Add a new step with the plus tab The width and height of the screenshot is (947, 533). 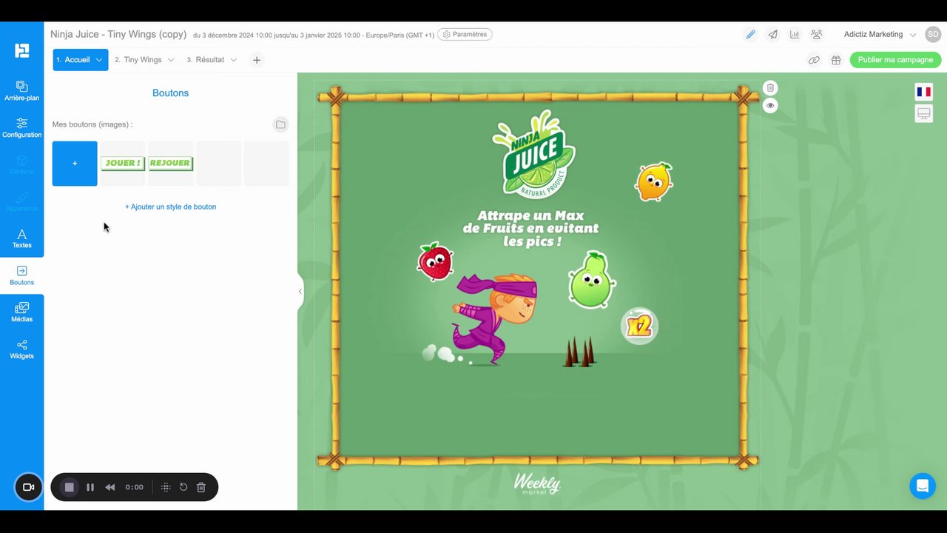(x=257, y=60)
